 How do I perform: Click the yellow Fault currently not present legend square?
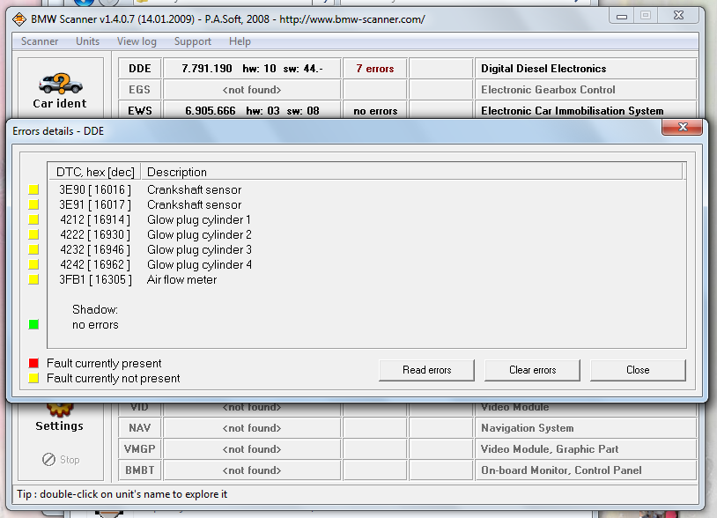click(33, 378)
